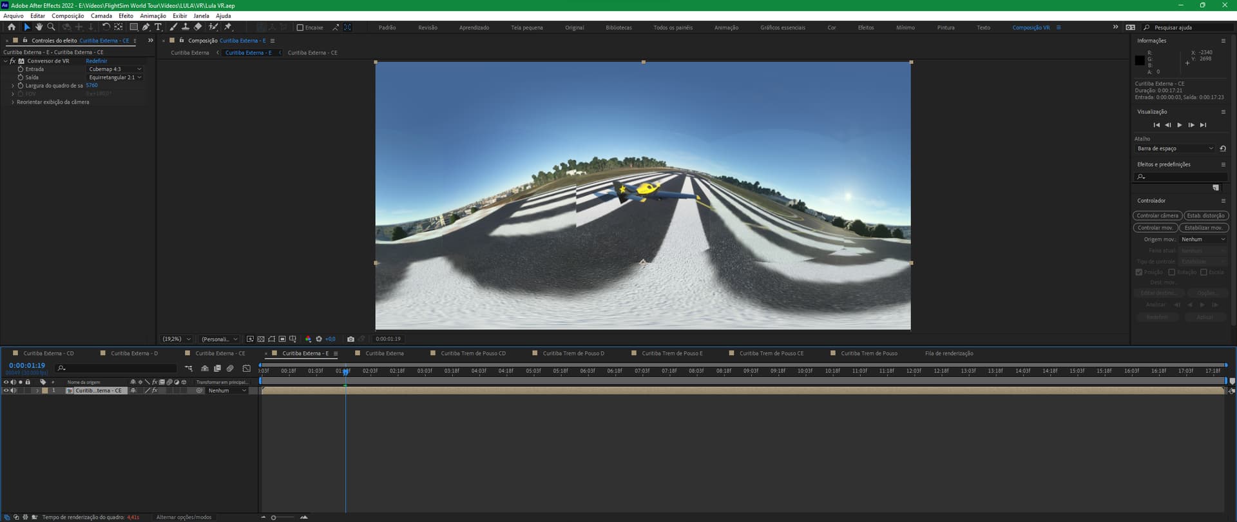Switch to Curitiba Trem de Pouso CD tab
1237x522 pixels.
(x=473, y=353)
